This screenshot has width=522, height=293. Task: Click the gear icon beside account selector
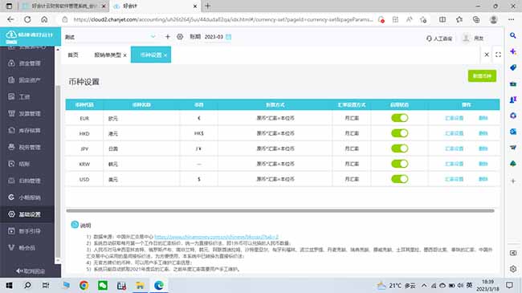coord(180,37)
